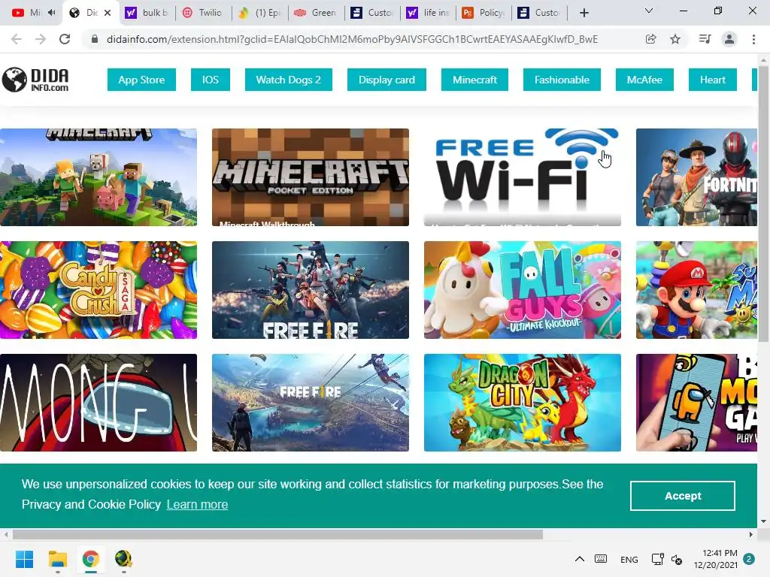Open the Free Fire landscape thumbnail

tap(311, 403)
